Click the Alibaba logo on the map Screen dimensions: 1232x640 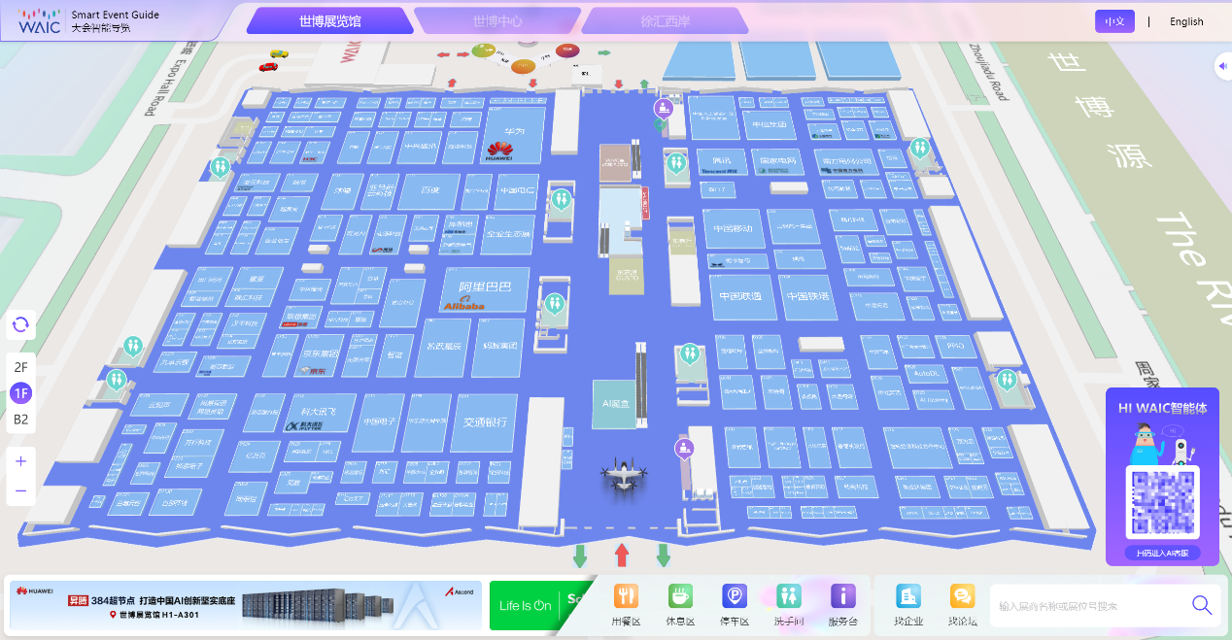[x=463, y=305]
